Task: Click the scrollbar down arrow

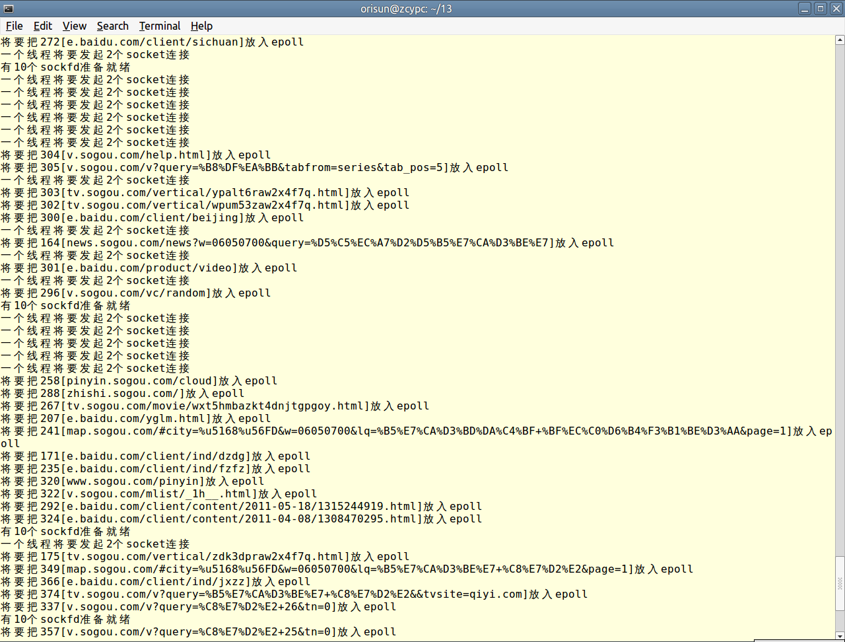Action: [x=840, y=637]
